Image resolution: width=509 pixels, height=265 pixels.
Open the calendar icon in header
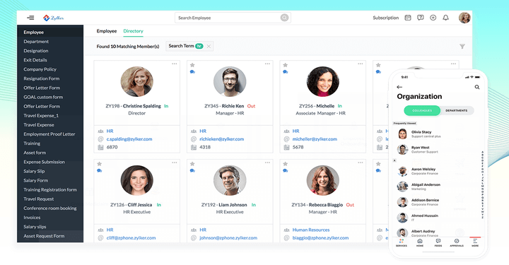coord(408,18)
